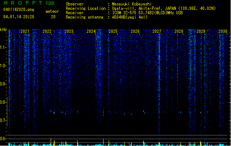231x146 pixels.
Task: Click the 'Receiving Location' label
Action: click(x=86, y=8)
